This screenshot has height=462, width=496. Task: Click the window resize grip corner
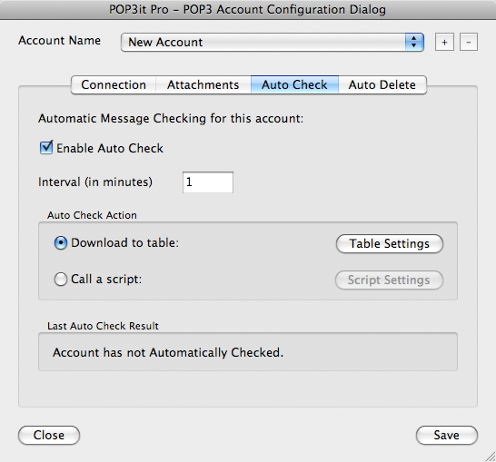point(491,457)
